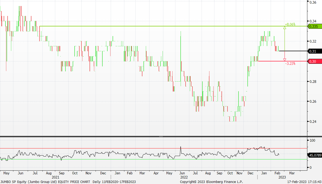Click the Mar 2023 month label

tap(291, 173)
